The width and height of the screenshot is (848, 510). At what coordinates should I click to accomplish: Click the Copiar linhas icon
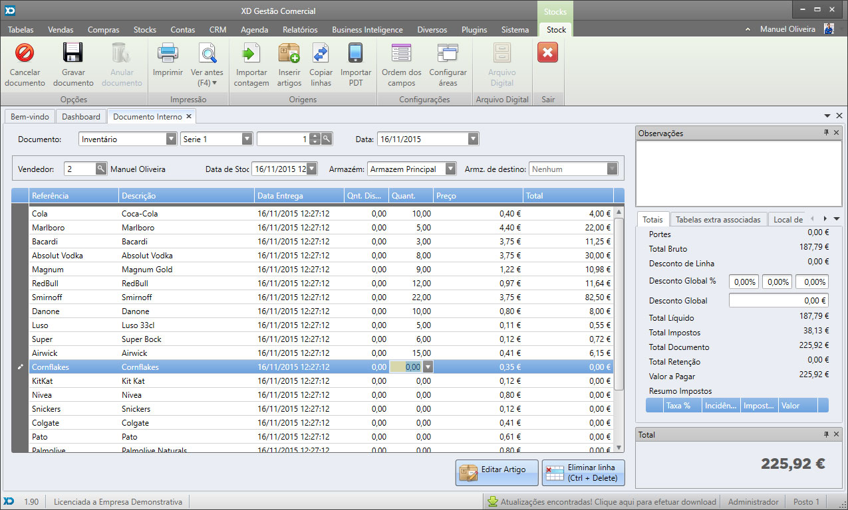click(x=321, y=53)
